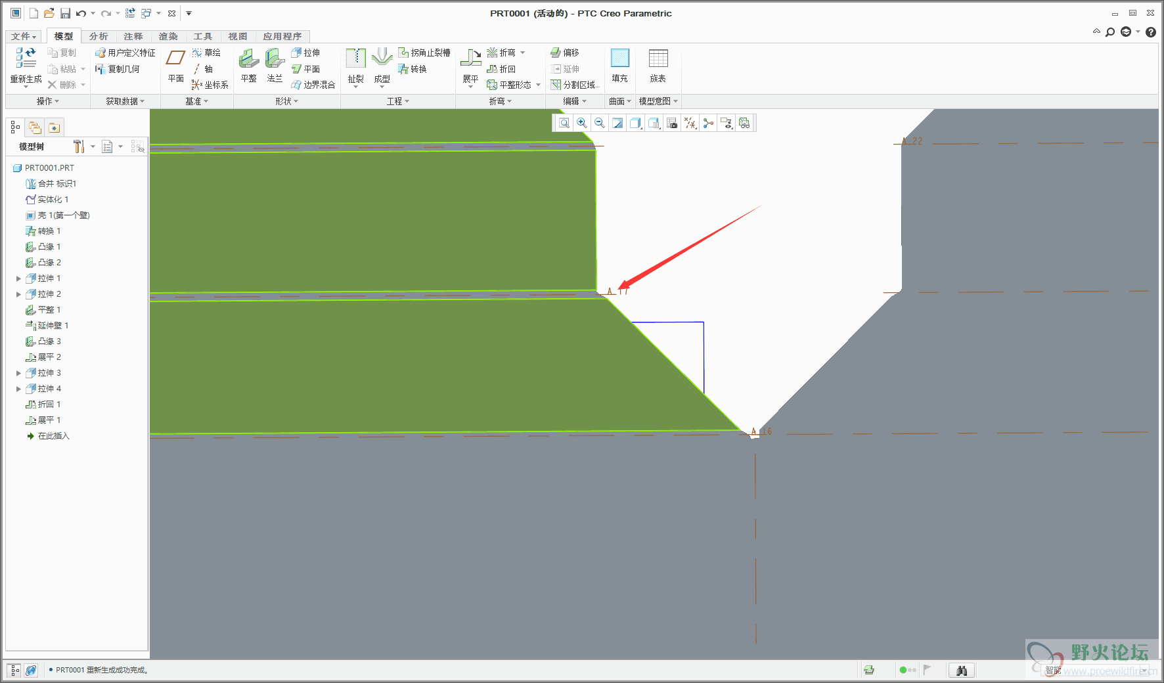The width and height of the screenshot is (1164, 683).
Task: Switch to the 视图 ribbon tab
Action: coord(238,36)
